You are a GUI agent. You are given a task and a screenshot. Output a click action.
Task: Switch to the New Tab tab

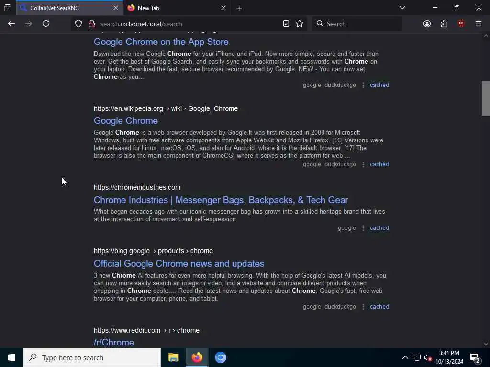(177, 8)
